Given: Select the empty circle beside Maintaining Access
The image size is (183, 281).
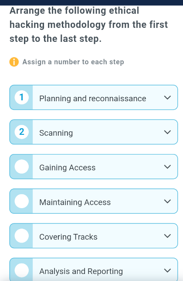Looking at the screenshot, I should [22, 201].
